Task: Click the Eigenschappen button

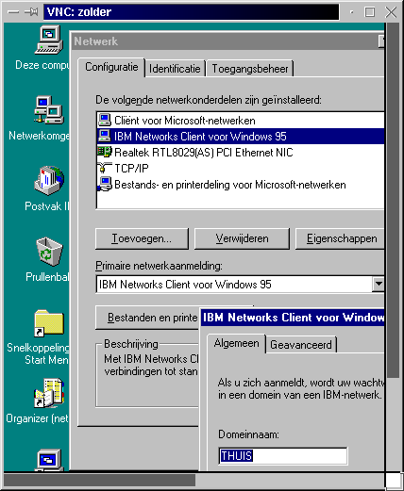Action: pyautogui.click(x=340, y=238)
